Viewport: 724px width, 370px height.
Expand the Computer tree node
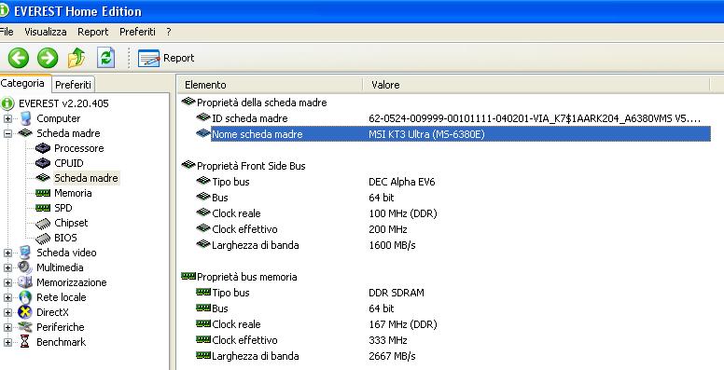(x=7, y=119)
